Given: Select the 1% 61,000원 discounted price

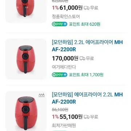Looking at the screenshot, I should [x=67, y=8].
